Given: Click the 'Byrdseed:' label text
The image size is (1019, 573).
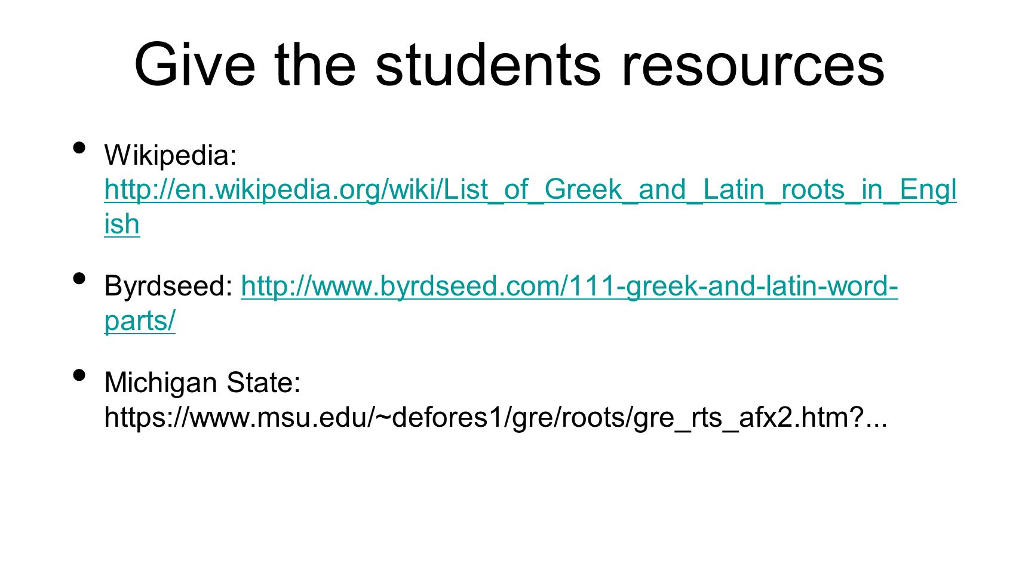Looking at the screenshot, I should [168, 286].
